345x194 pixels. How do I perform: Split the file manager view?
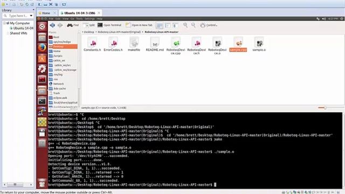89,25
